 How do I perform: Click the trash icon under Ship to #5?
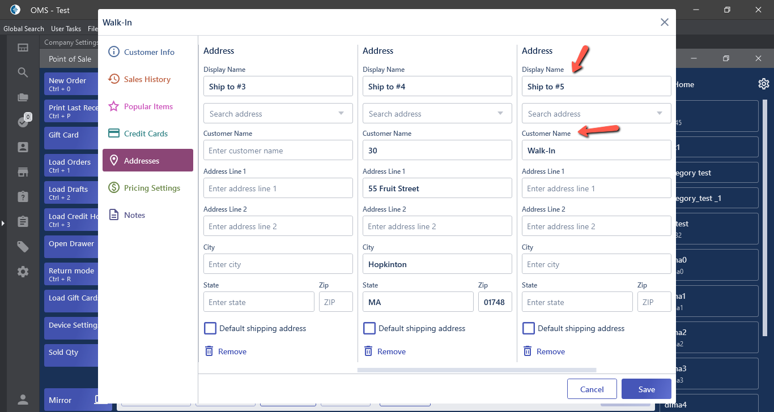point(528,351)
